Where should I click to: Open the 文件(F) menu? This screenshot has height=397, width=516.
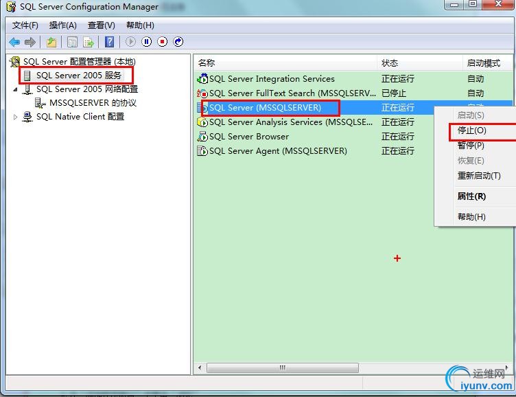[x=25, y=25]
